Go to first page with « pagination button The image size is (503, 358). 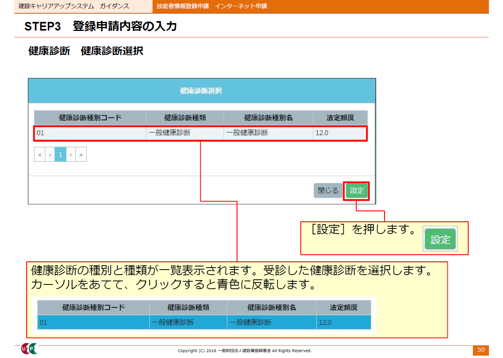coord(40,155)
